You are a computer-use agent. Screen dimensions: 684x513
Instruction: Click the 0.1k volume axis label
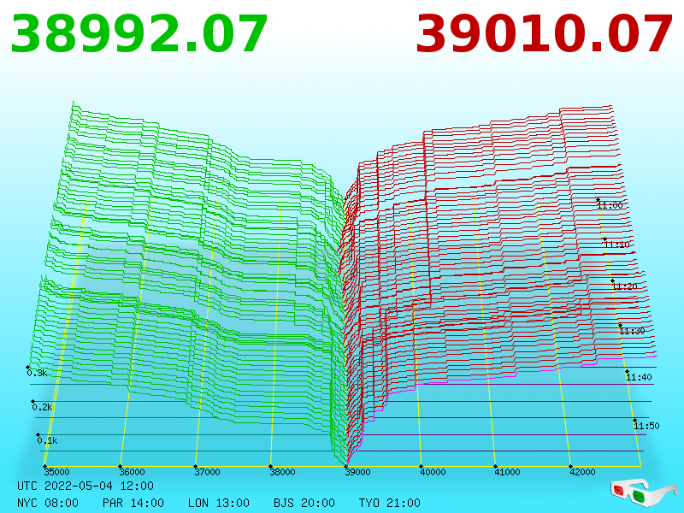point(48,440)
